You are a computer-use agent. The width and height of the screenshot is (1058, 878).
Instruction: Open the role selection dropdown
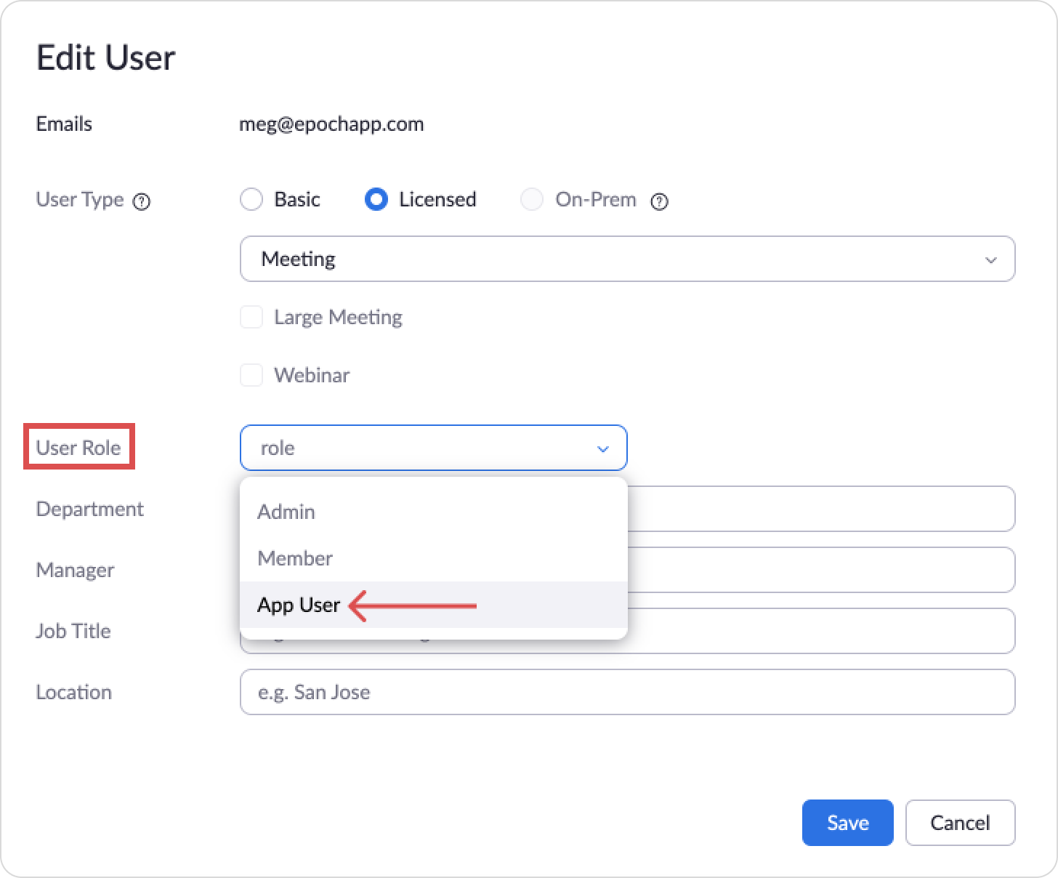click(x=433, y=448)
